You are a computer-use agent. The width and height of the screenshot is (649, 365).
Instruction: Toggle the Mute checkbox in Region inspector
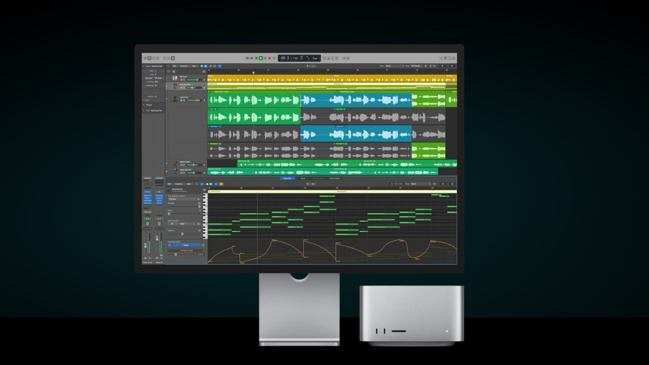tap(155, 71)
